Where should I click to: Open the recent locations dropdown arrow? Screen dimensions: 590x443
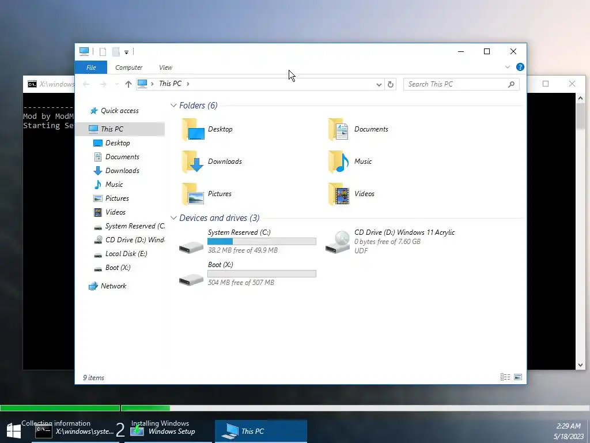coord(116,84)
